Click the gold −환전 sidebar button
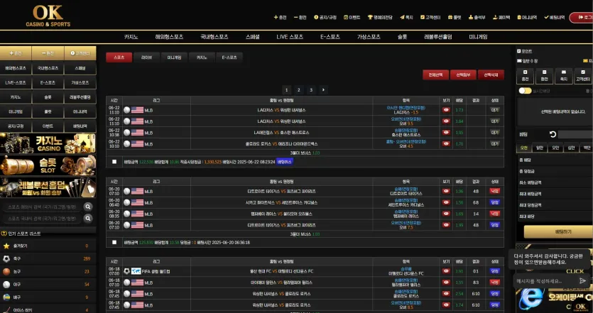 [x=48, y=53]
